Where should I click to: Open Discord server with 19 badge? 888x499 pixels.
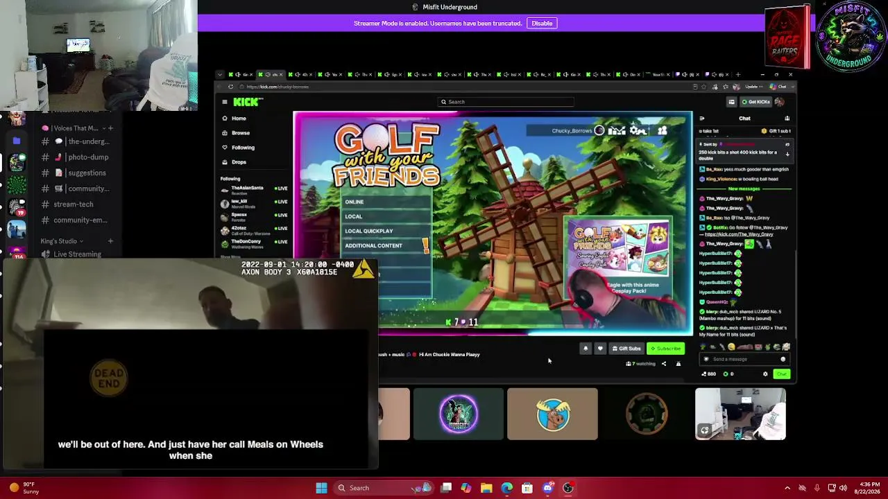tap(17, 209)
